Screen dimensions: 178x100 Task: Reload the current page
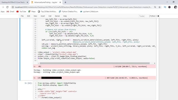click(x=8, y=7)
